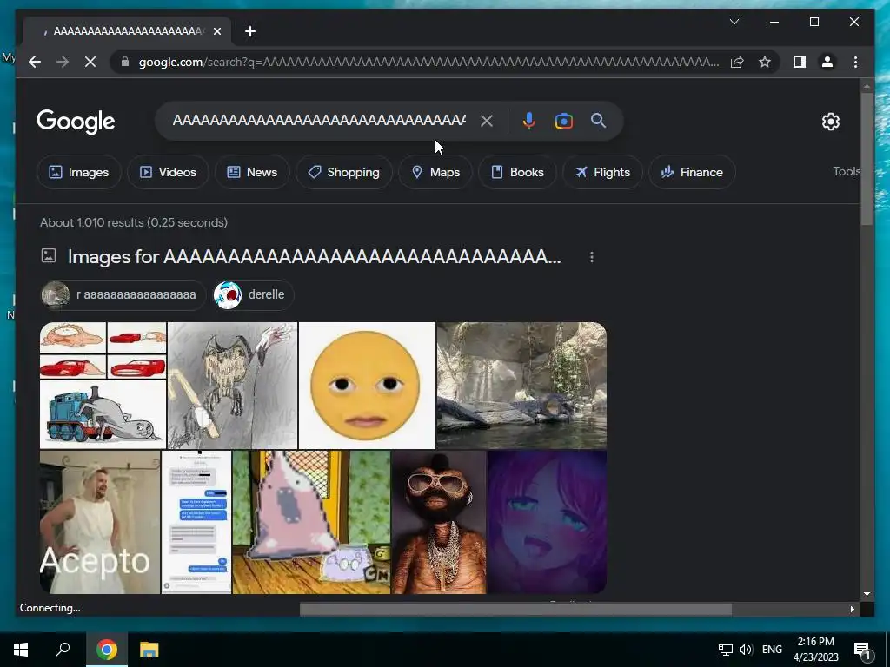Open Chrome three-dot menu

[855, 62]
